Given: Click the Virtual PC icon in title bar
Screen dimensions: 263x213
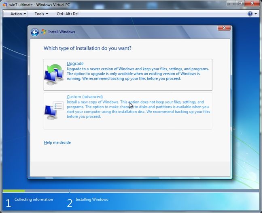Looking at the screenshot, I should click(x=5, y=4).
